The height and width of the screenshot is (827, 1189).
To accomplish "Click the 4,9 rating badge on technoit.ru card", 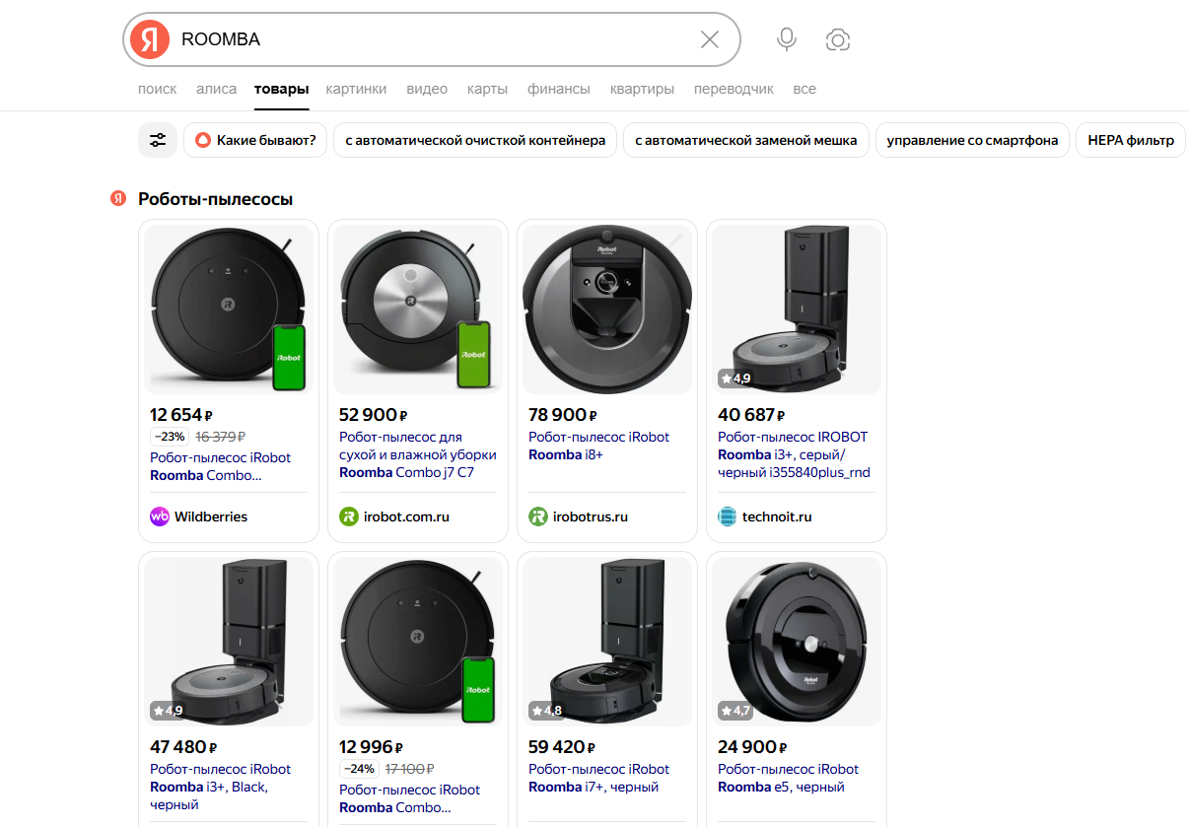I will tap(735, 378).
